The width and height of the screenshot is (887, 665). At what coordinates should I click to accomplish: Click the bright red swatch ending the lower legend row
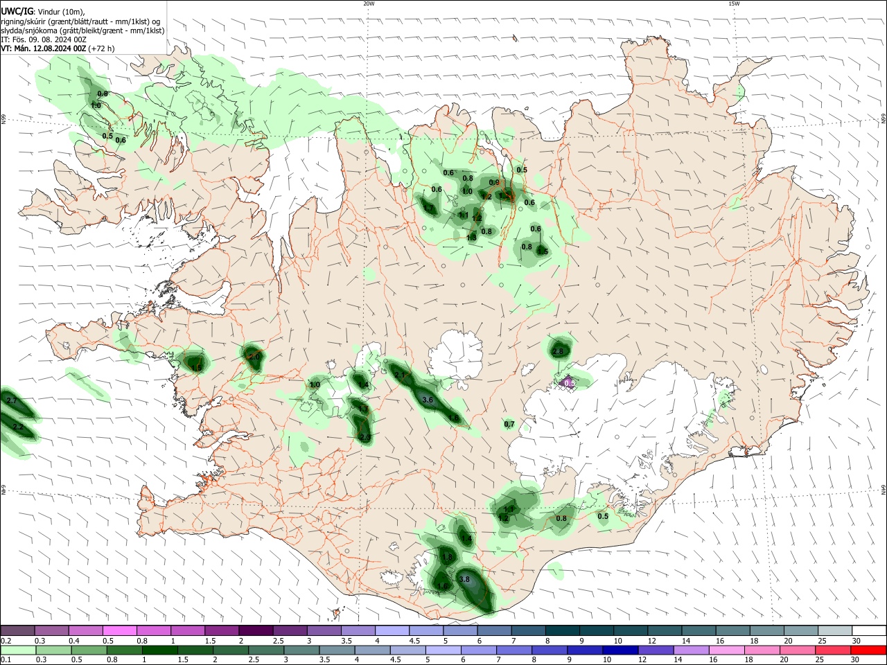[869, 650]
